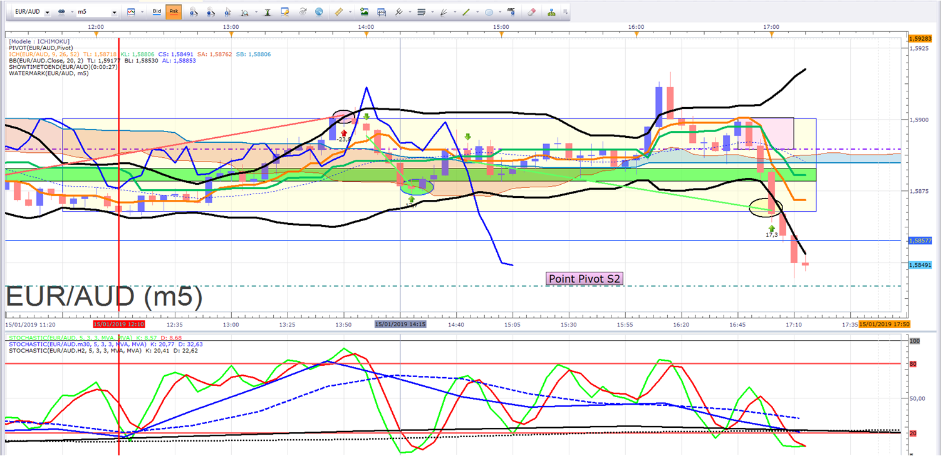
Task: Click the [Modele : ICHIMOKU] template label
Action: tap(39, 41)
